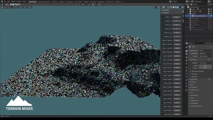Toggle Light collection exclude checkbox
The height and width of the screenshot is (120, 213).
point(209,9)
